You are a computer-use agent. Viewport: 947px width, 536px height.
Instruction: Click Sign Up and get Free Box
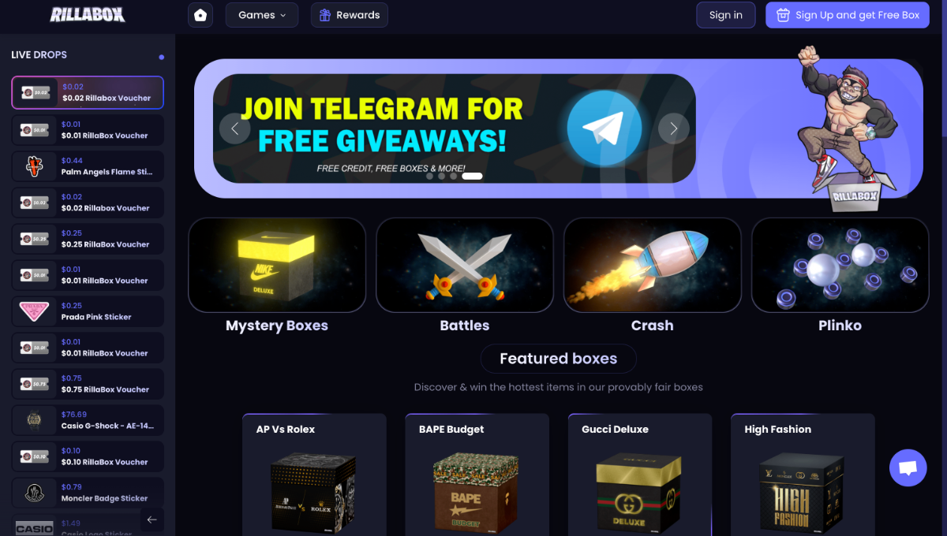click(x=848, y=15)
